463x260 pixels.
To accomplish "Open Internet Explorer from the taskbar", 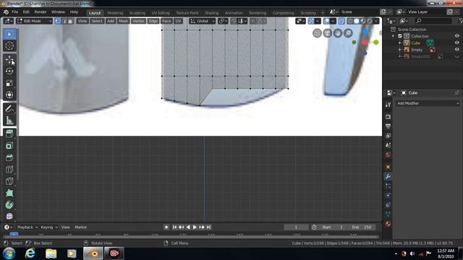I will (30, 253).
